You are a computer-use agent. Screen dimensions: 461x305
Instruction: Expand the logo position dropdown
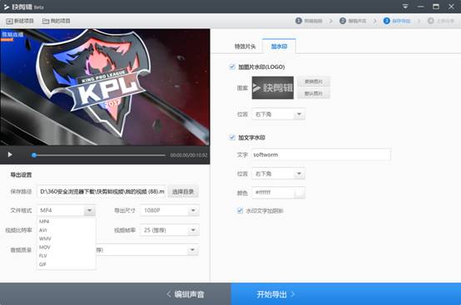click(x=278, y=114)
